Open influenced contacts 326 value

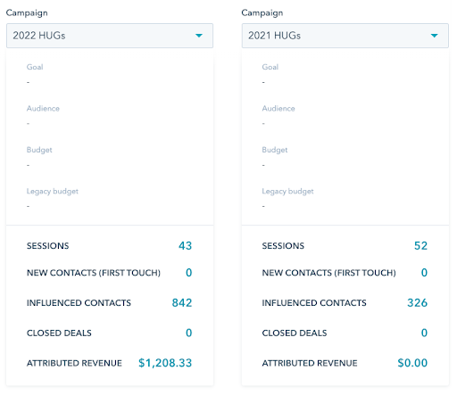tap(417, 303)
